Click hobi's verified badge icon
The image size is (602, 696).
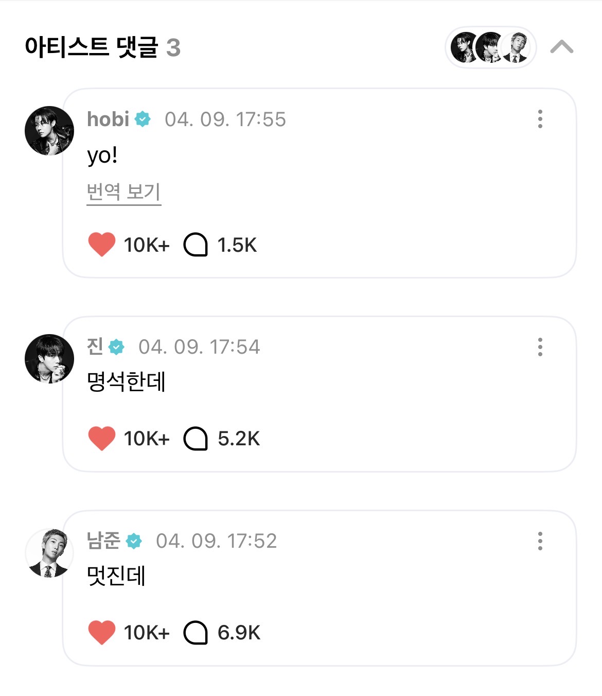(x=143, y=119)
